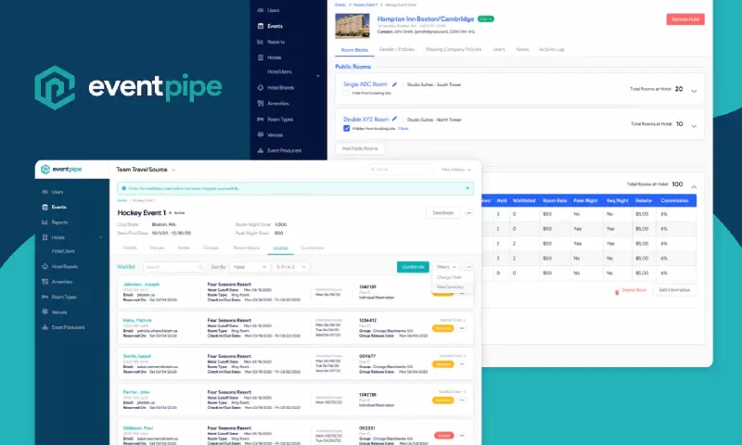Open the Filters dropdown
The width and height of the screenshot is (742, 445).
pyautogui.click(x=446, y=267)
